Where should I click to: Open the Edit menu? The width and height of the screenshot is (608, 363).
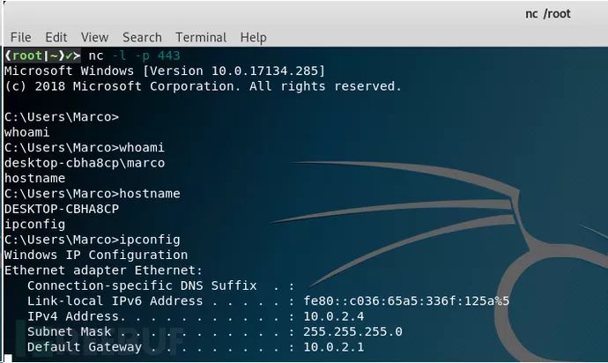point(56,37)
